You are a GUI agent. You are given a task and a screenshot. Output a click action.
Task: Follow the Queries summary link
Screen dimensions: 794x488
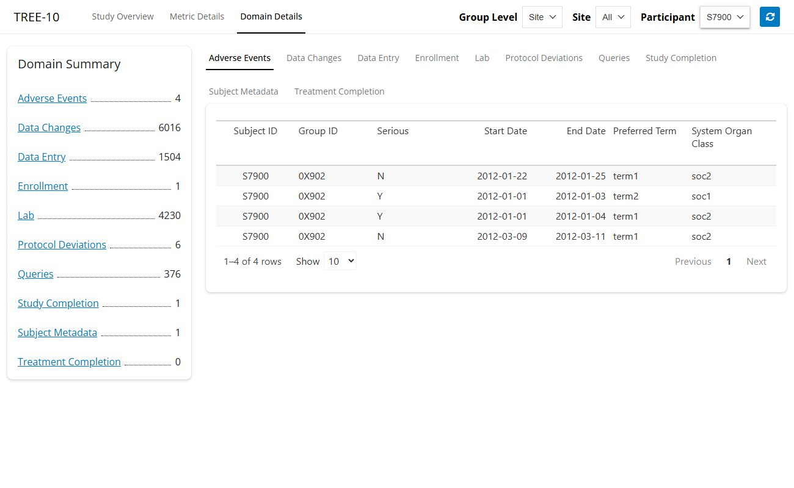35,274
